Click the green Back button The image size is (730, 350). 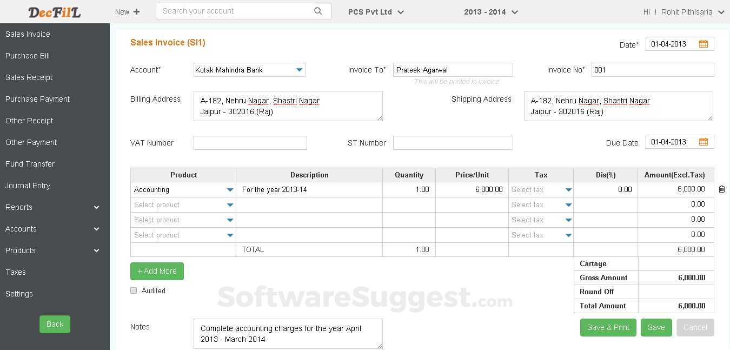click(x=55, y=324)
